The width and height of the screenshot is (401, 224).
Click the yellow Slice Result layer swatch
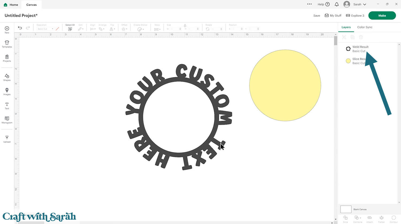[x=348, y=61]
